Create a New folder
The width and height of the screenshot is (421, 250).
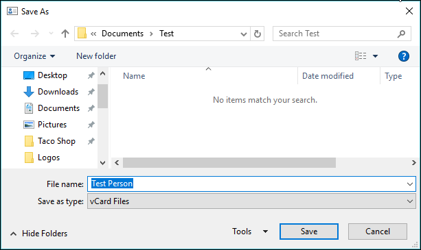[x=96, y=56]
